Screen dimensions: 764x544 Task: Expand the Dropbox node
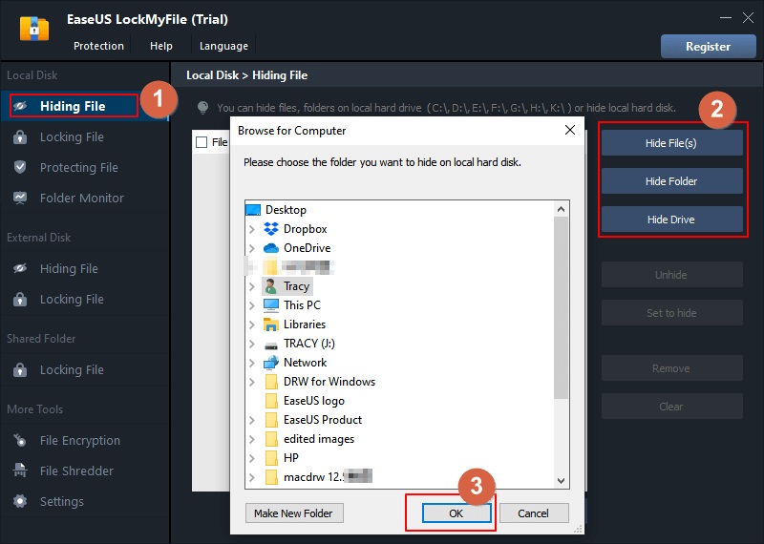pos(252,229)
